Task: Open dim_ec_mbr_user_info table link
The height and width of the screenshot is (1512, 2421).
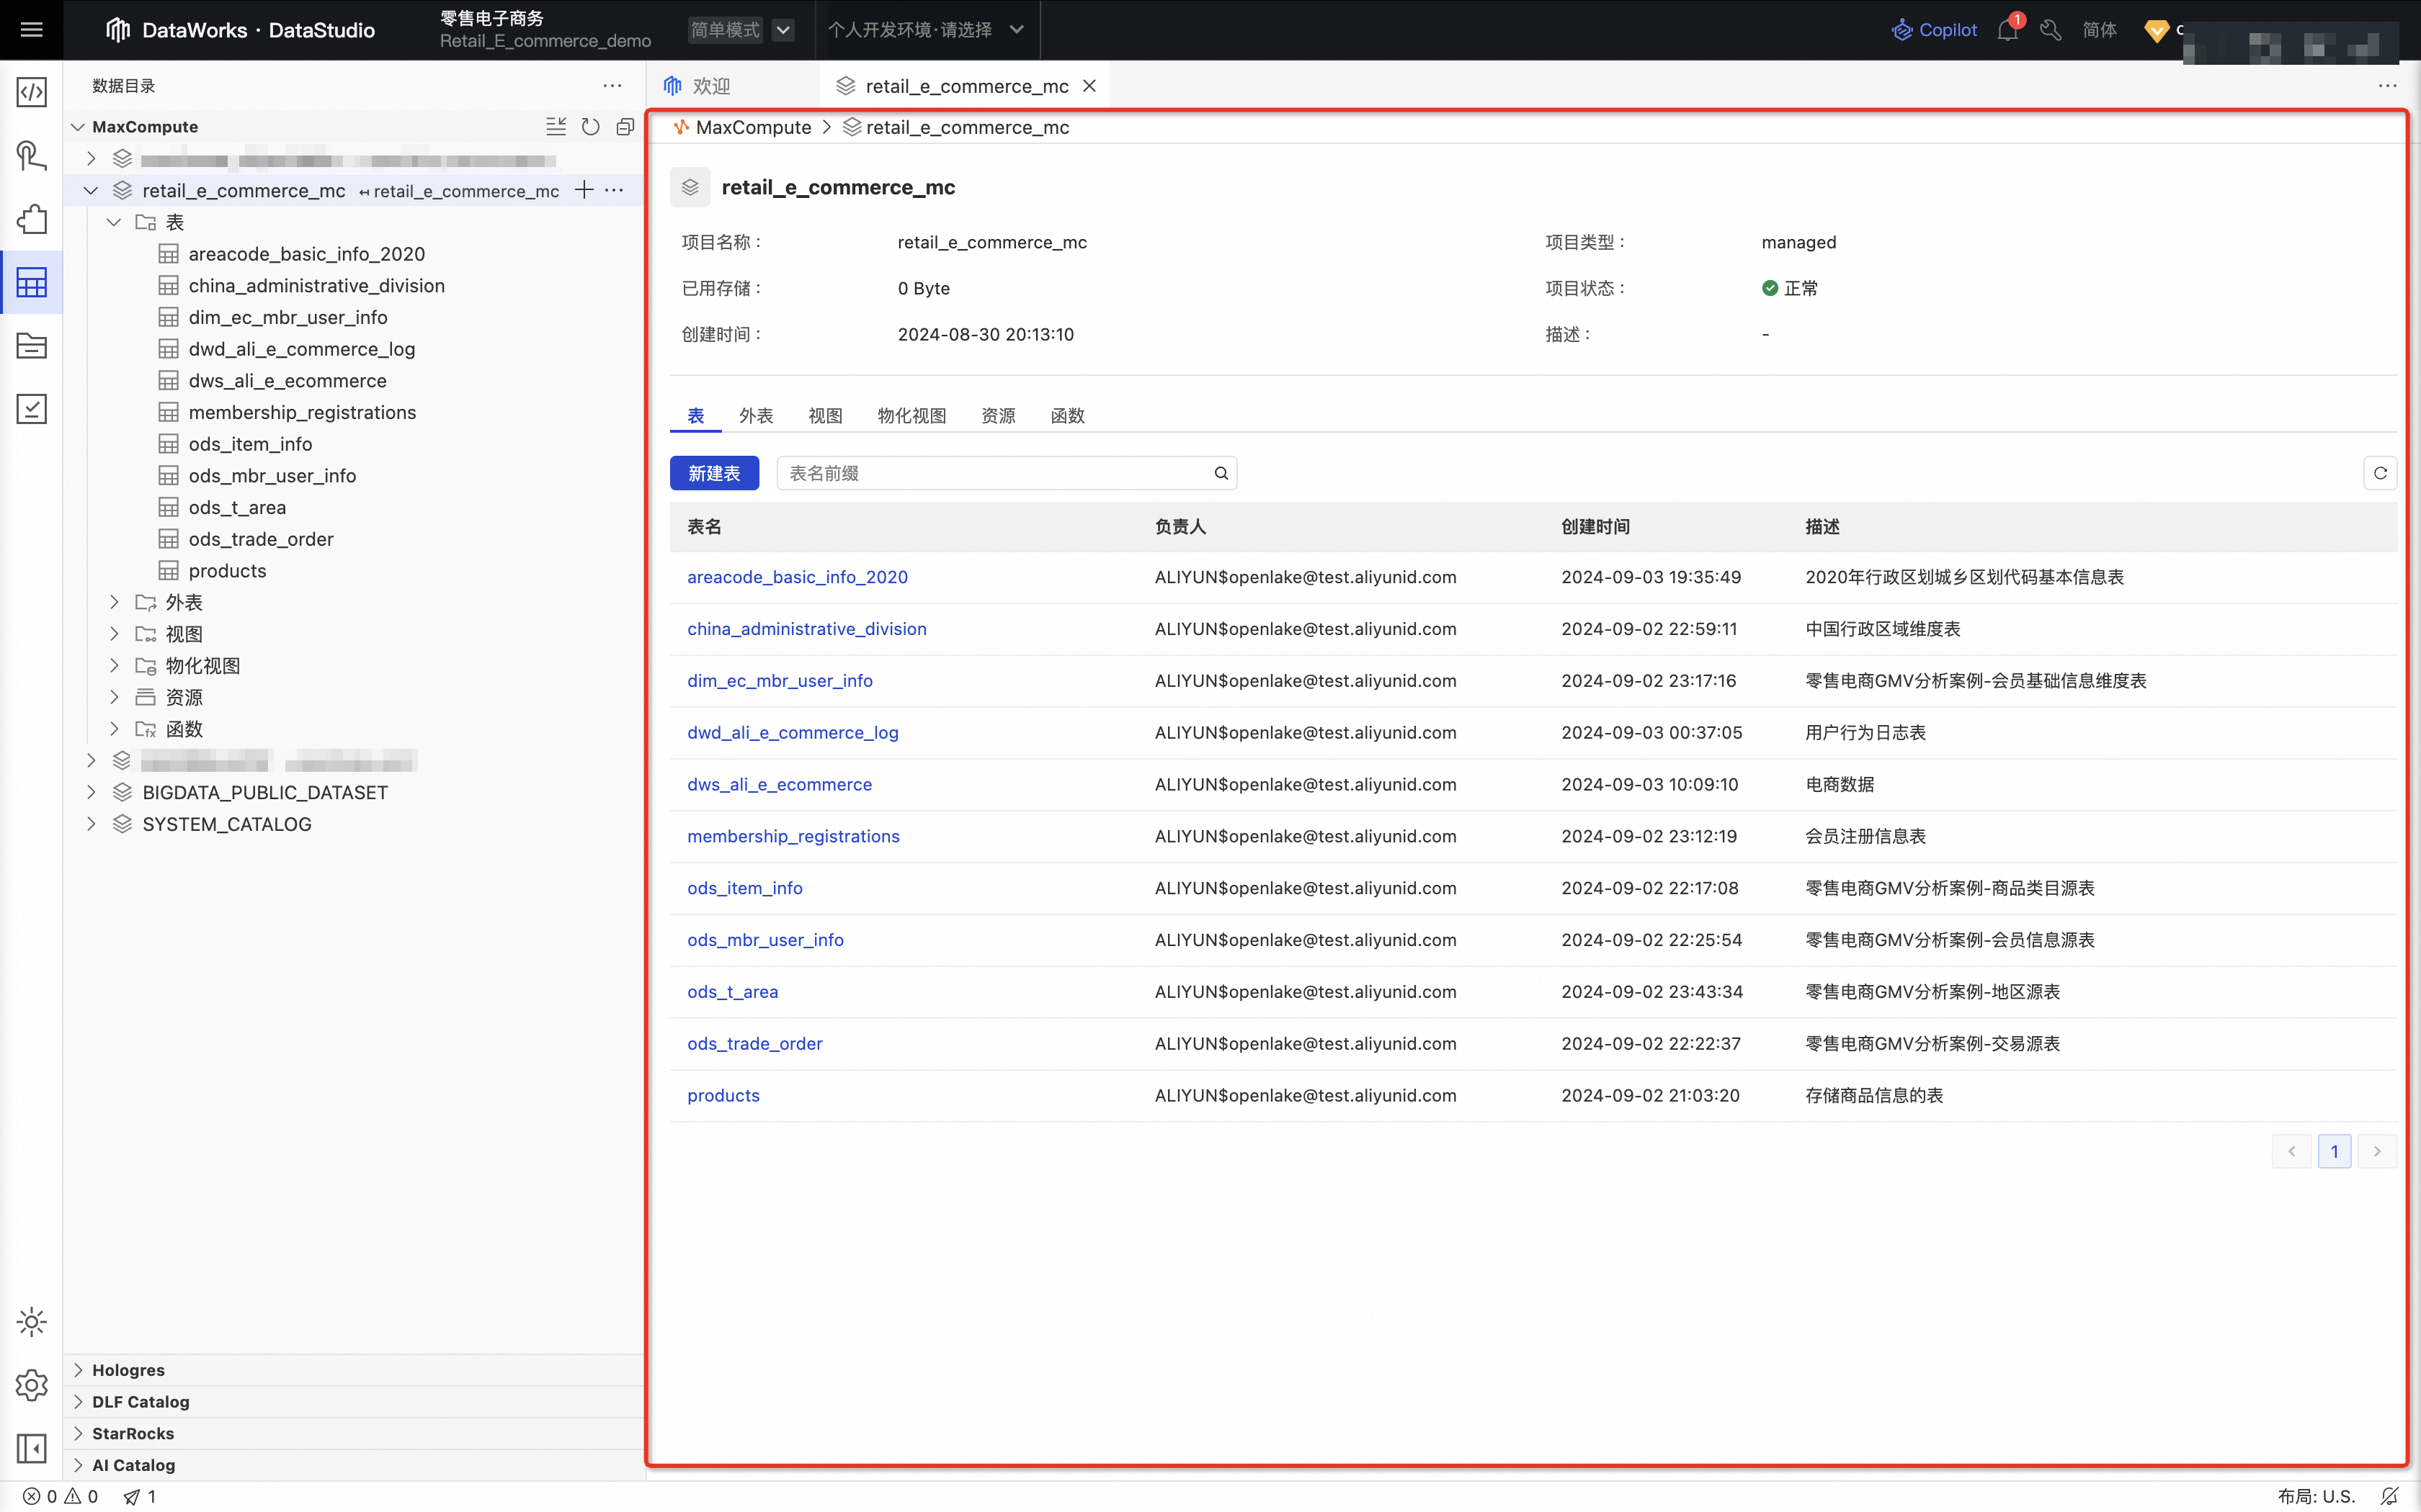Action: click(780, 681)
